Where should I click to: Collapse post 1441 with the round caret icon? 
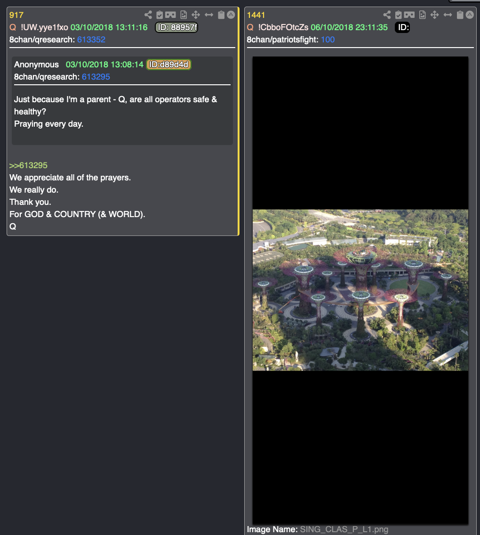coord(470,15)
